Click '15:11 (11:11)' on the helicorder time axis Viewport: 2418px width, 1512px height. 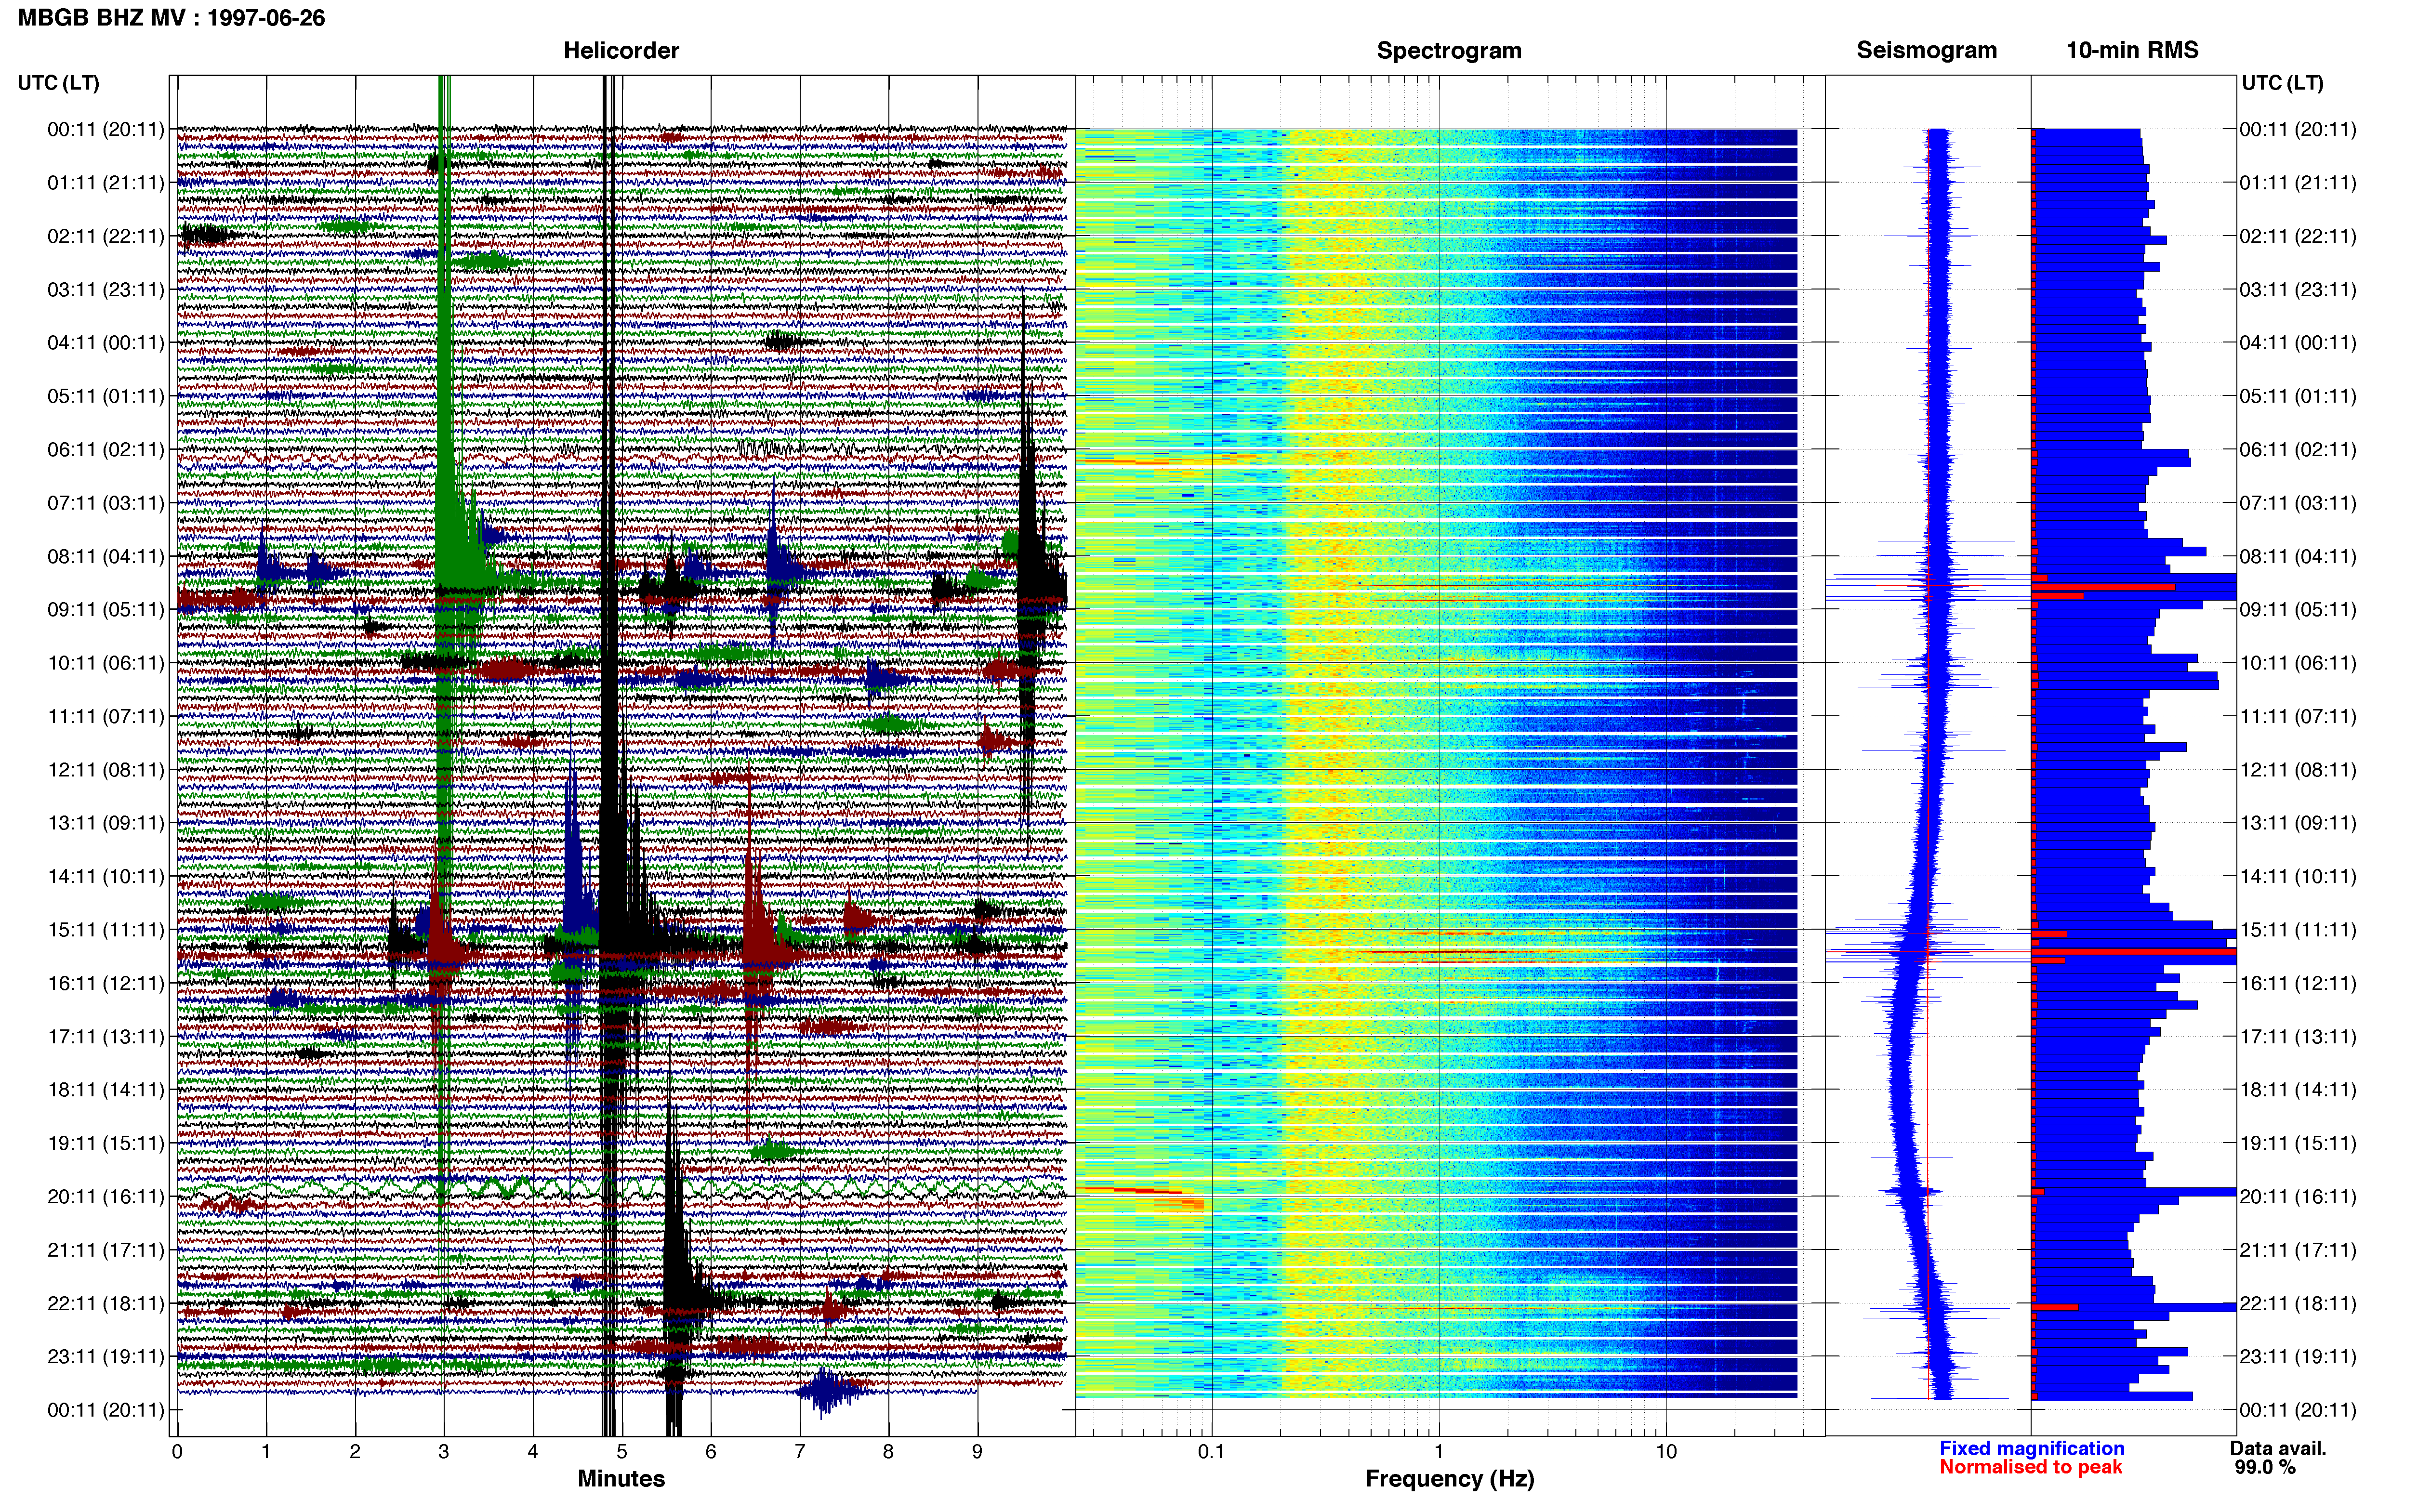click(x=106, y=930)
